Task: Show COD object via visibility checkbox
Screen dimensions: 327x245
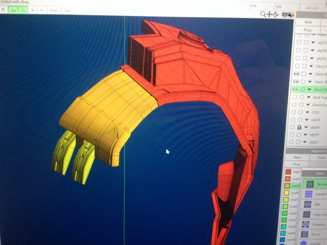Action: 293,112
